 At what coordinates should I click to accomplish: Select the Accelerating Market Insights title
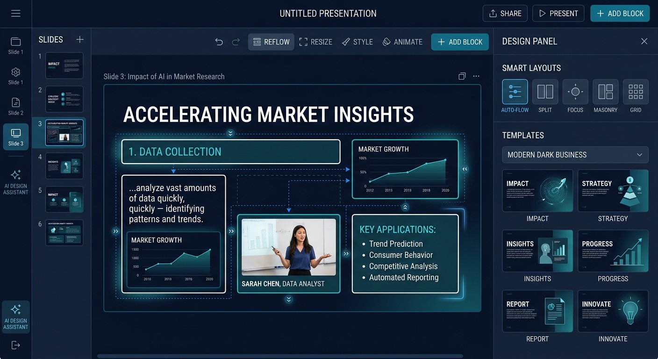point(268,115)
